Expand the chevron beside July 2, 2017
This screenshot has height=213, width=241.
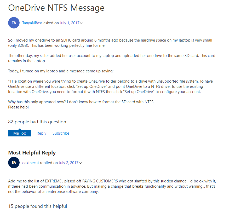click(x=81, y=163)
